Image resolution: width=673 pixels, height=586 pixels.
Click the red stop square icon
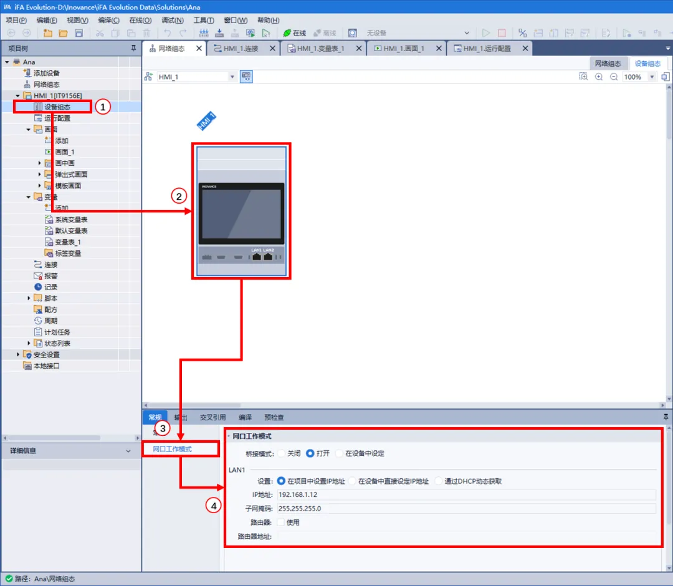click(x=501, y=33)
